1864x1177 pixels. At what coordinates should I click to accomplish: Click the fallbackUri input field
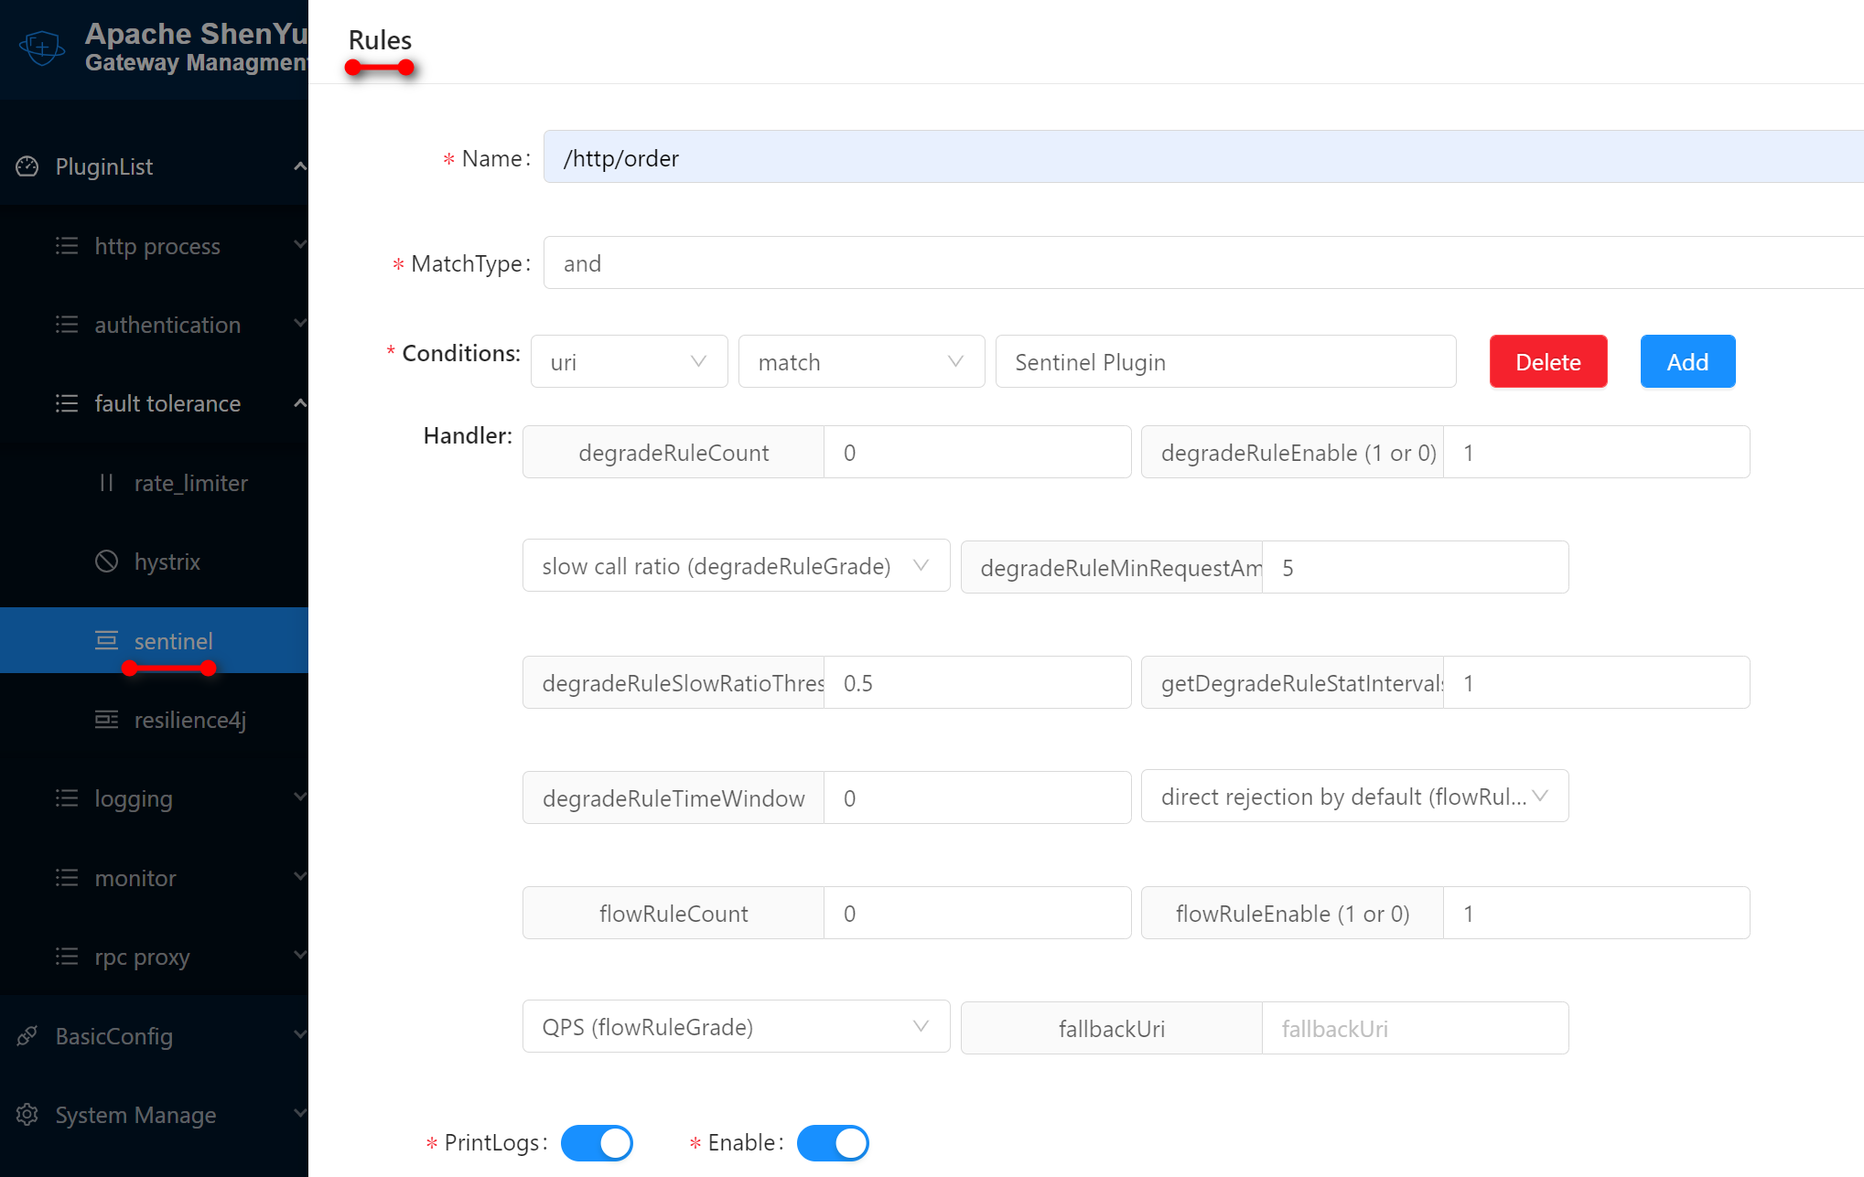[1414, 1029]
